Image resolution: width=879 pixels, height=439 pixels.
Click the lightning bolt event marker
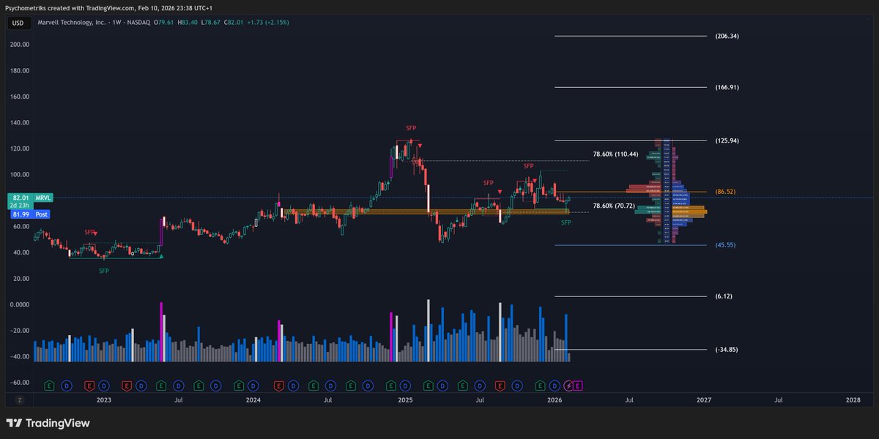(568, 386)
